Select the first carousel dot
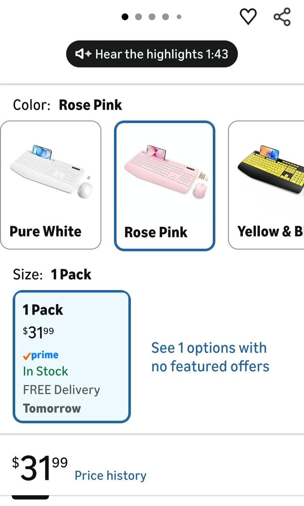This screenshot has width=304, height=506. (x=125, y=17)
